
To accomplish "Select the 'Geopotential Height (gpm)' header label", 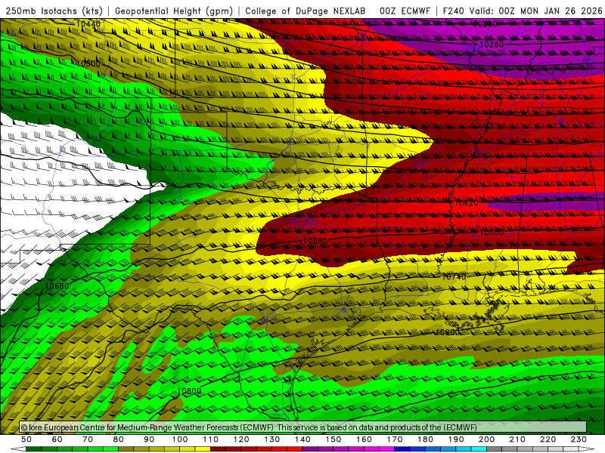I will (174, 11).
